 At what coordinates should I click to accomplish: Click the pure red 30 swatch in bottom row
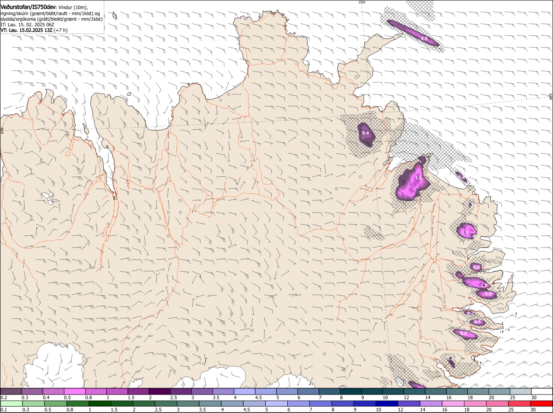pyautogui.click(x=542, y=404)
